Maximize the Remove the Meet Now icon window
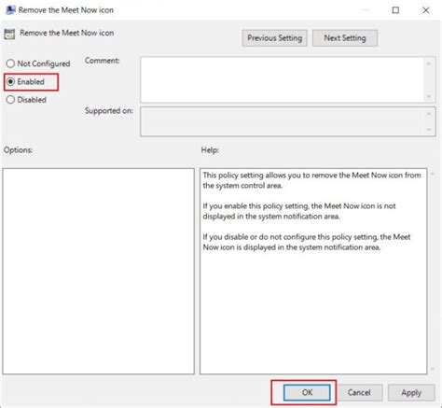Image resolution: width=442 pixels, height=408 pixels. [395, 10]
